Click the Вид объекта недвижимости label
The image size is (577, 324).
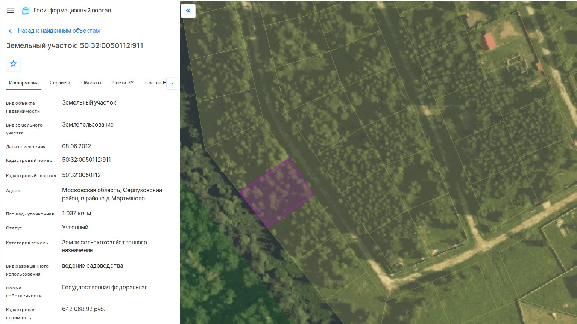click(x=23, y=107)
